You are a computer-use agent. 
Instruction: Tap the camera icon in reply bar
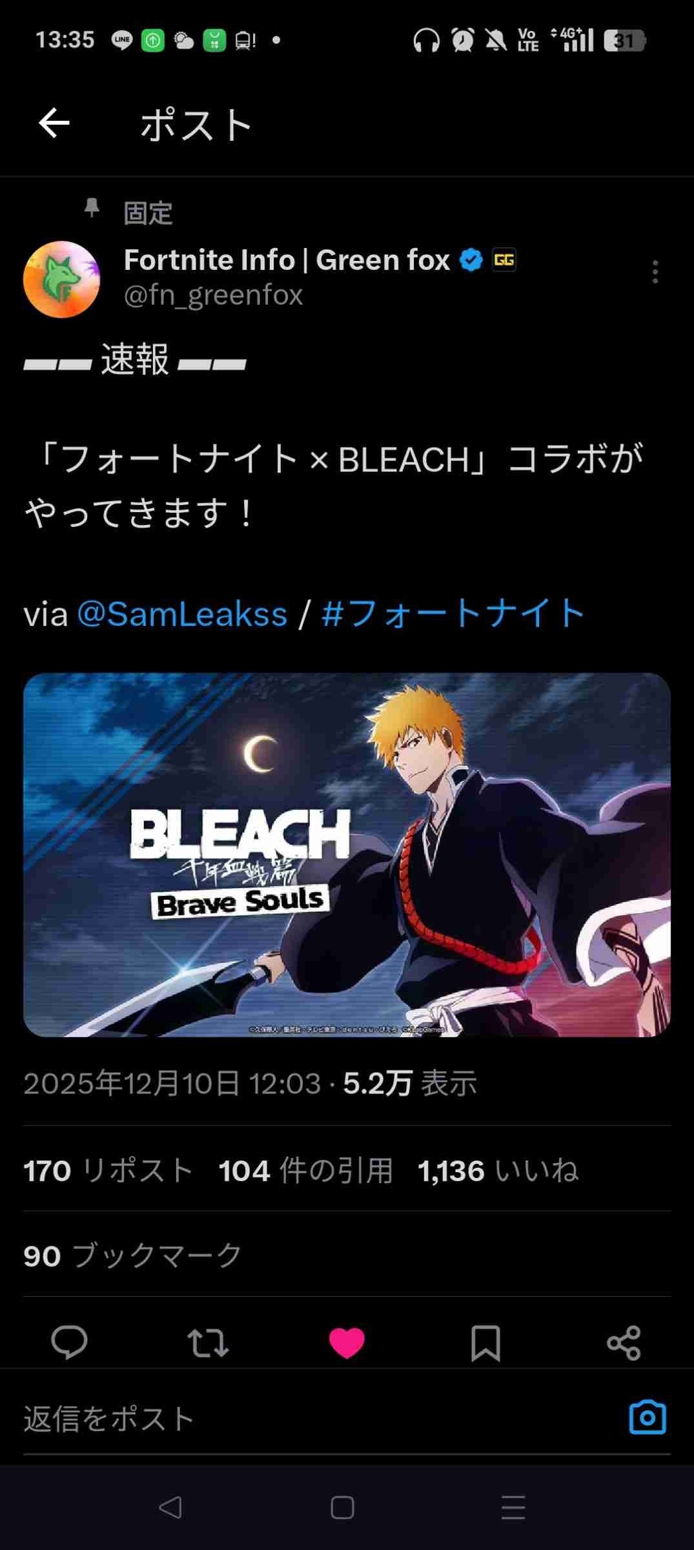(x=648, y=1417)
